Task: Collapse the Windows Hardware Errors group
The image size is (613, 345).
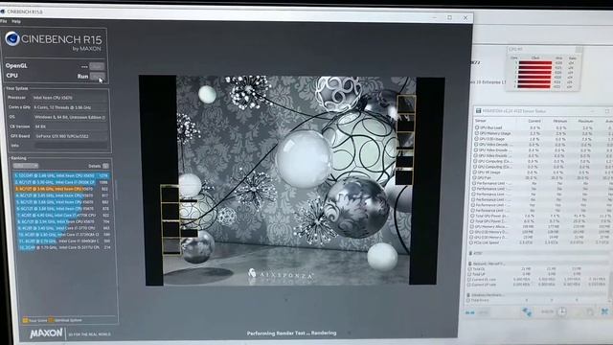Action: (x=468, y=295)
